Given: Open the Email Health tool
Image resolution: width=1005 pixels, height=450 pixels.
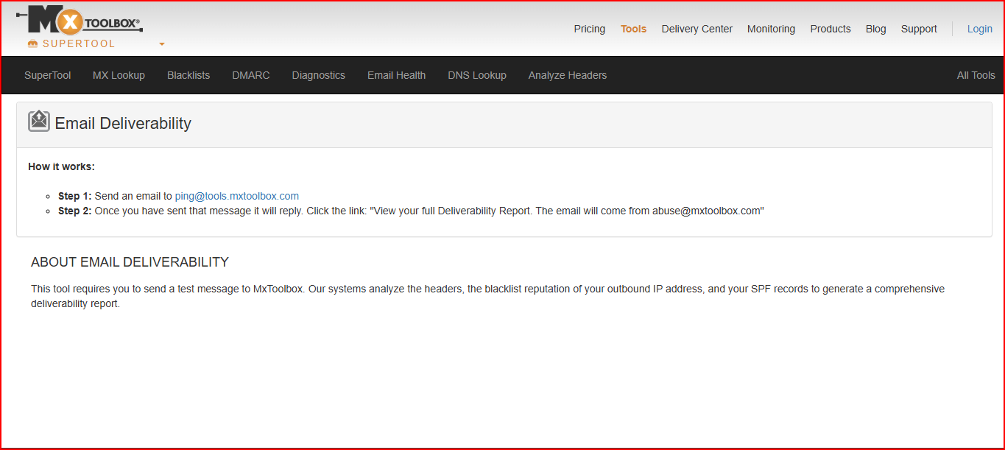Looking at the screenshot, I should (396, 75).
